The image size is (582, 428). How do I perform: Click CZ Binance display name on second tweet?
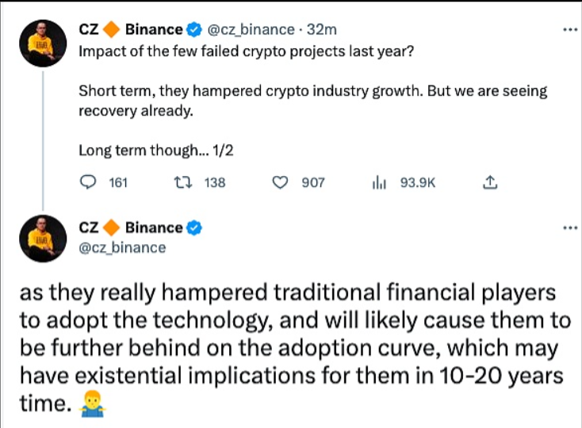(131, 227)
